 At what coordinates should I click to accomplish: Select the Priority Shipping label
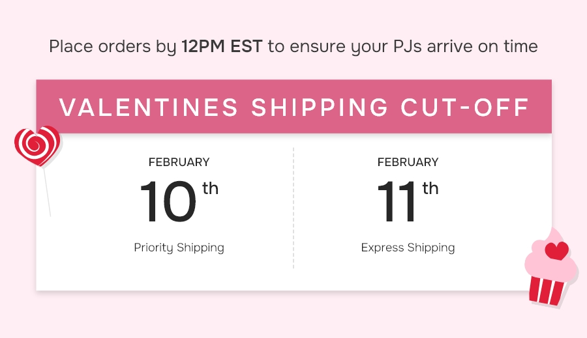179,247
